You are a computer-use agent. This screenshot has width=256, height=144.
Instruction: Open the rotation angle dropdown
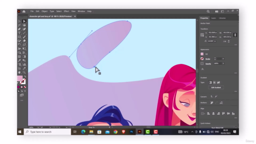tap(215, 41)
